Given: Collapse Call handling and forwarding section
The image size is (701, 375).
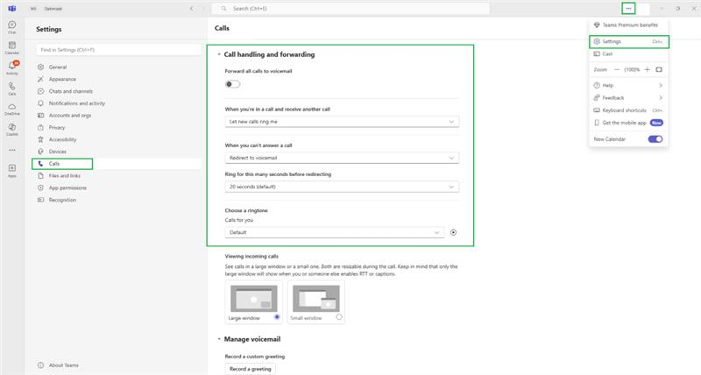Looking at the screenshot, I should click(219, 54).
